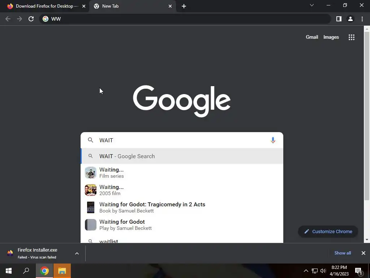Open the user profile icon
370x278 pixels.
[x=350, y=19]
